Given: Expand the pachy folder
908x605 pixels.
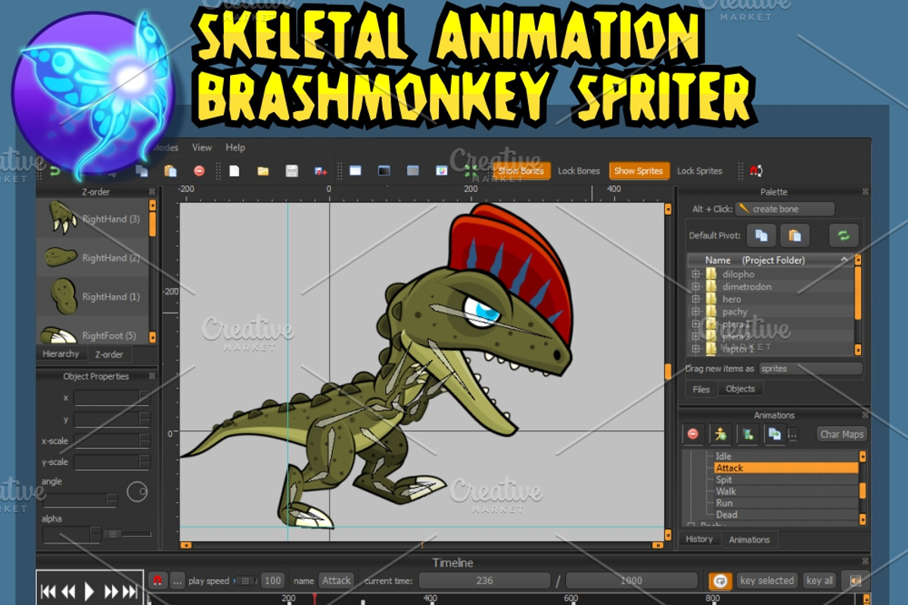Looking at the screenshot, I should (x=695, y=312).
